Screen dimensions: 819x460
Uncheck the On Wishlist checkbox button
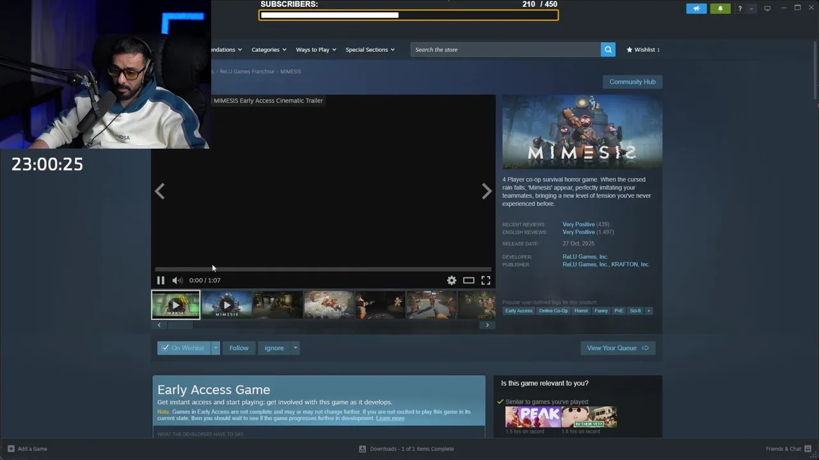[184, 348]
